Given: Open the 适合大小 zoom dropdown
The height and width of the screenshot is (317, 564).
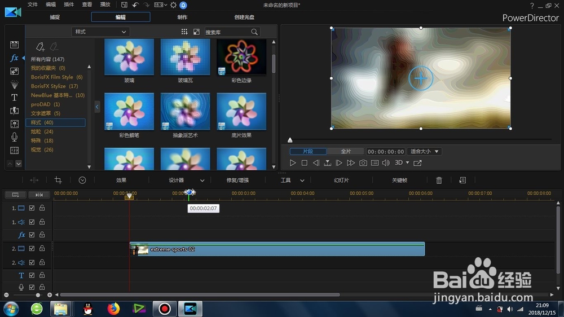Looking at the screenshot, I should point(425,152).
